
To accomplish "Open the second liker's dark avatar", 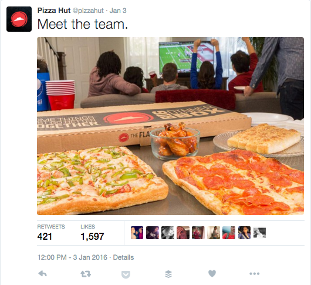I will coord(153,233).
